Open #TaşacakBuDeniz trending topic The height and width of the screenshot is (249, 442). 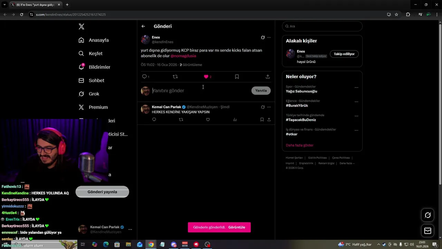pos(301,120)
